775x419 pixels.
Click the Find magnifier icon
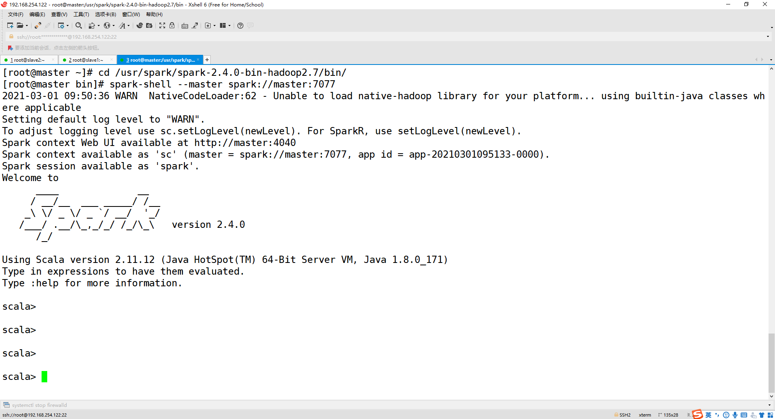(x=79, y=25)
